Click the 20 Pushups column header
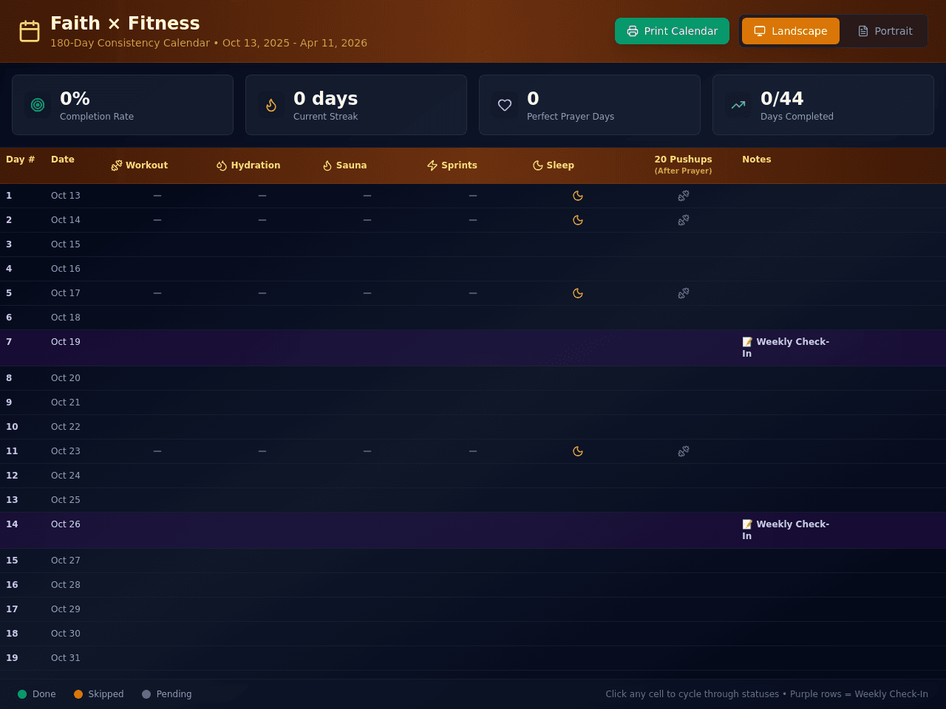The image size is (946, 709). coord(683,165)
